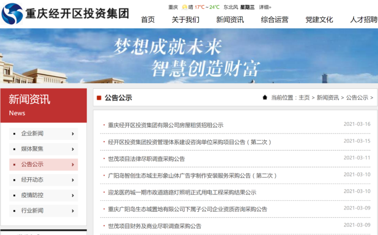Click the 重庆 city label in weather bar
Image resolution: width=378 pixels, height=235 pixels.
(x=173, y=7)
